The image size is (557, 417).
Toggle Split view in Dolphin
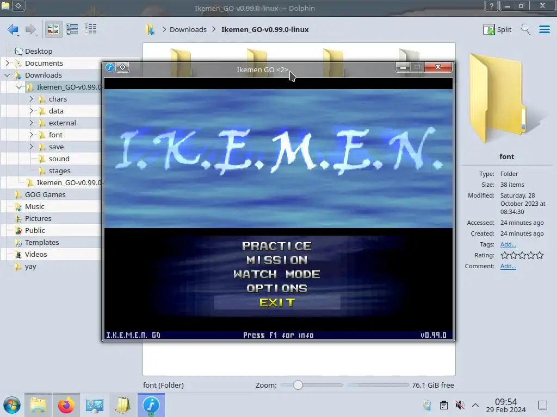tap(497, 29)
